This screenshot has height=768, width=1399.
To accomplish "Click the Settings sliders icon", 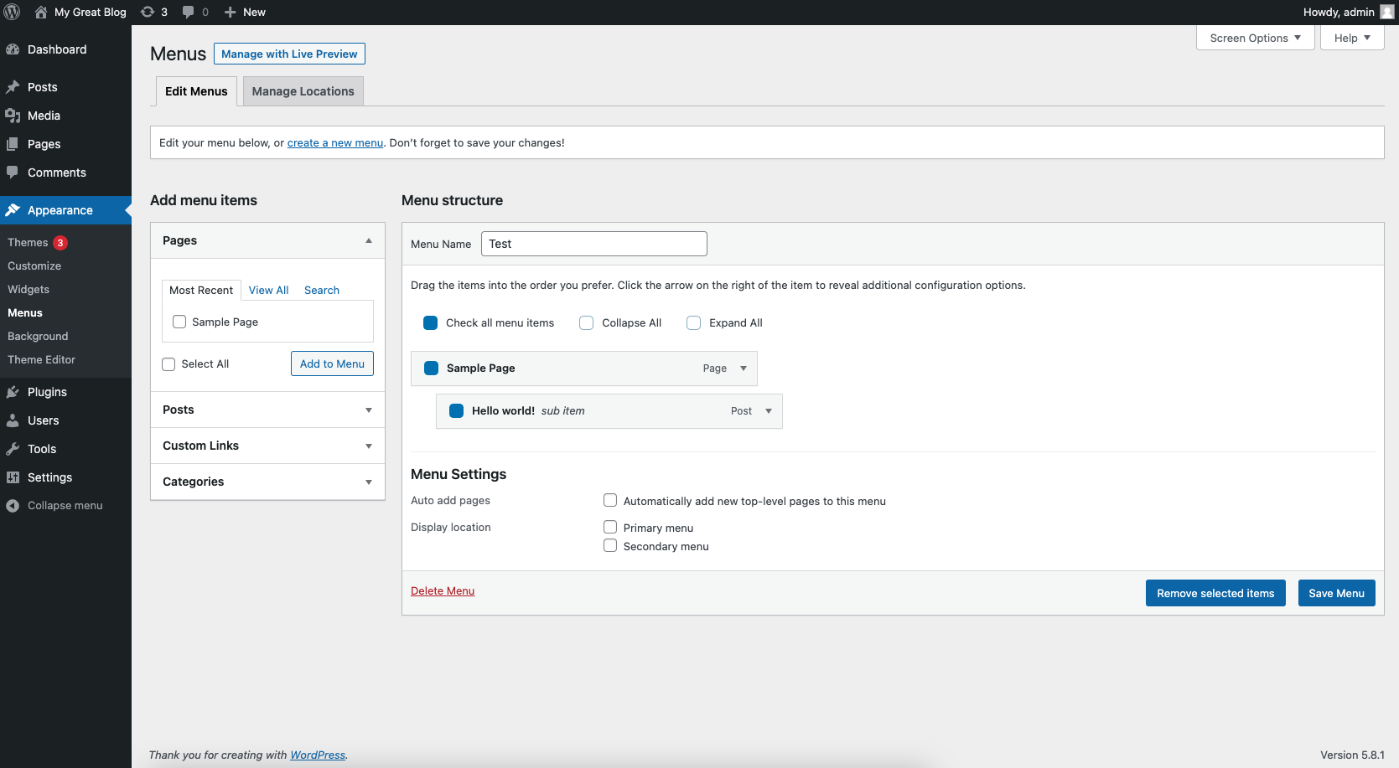I will pyautogui.click(x=13, y=477).
